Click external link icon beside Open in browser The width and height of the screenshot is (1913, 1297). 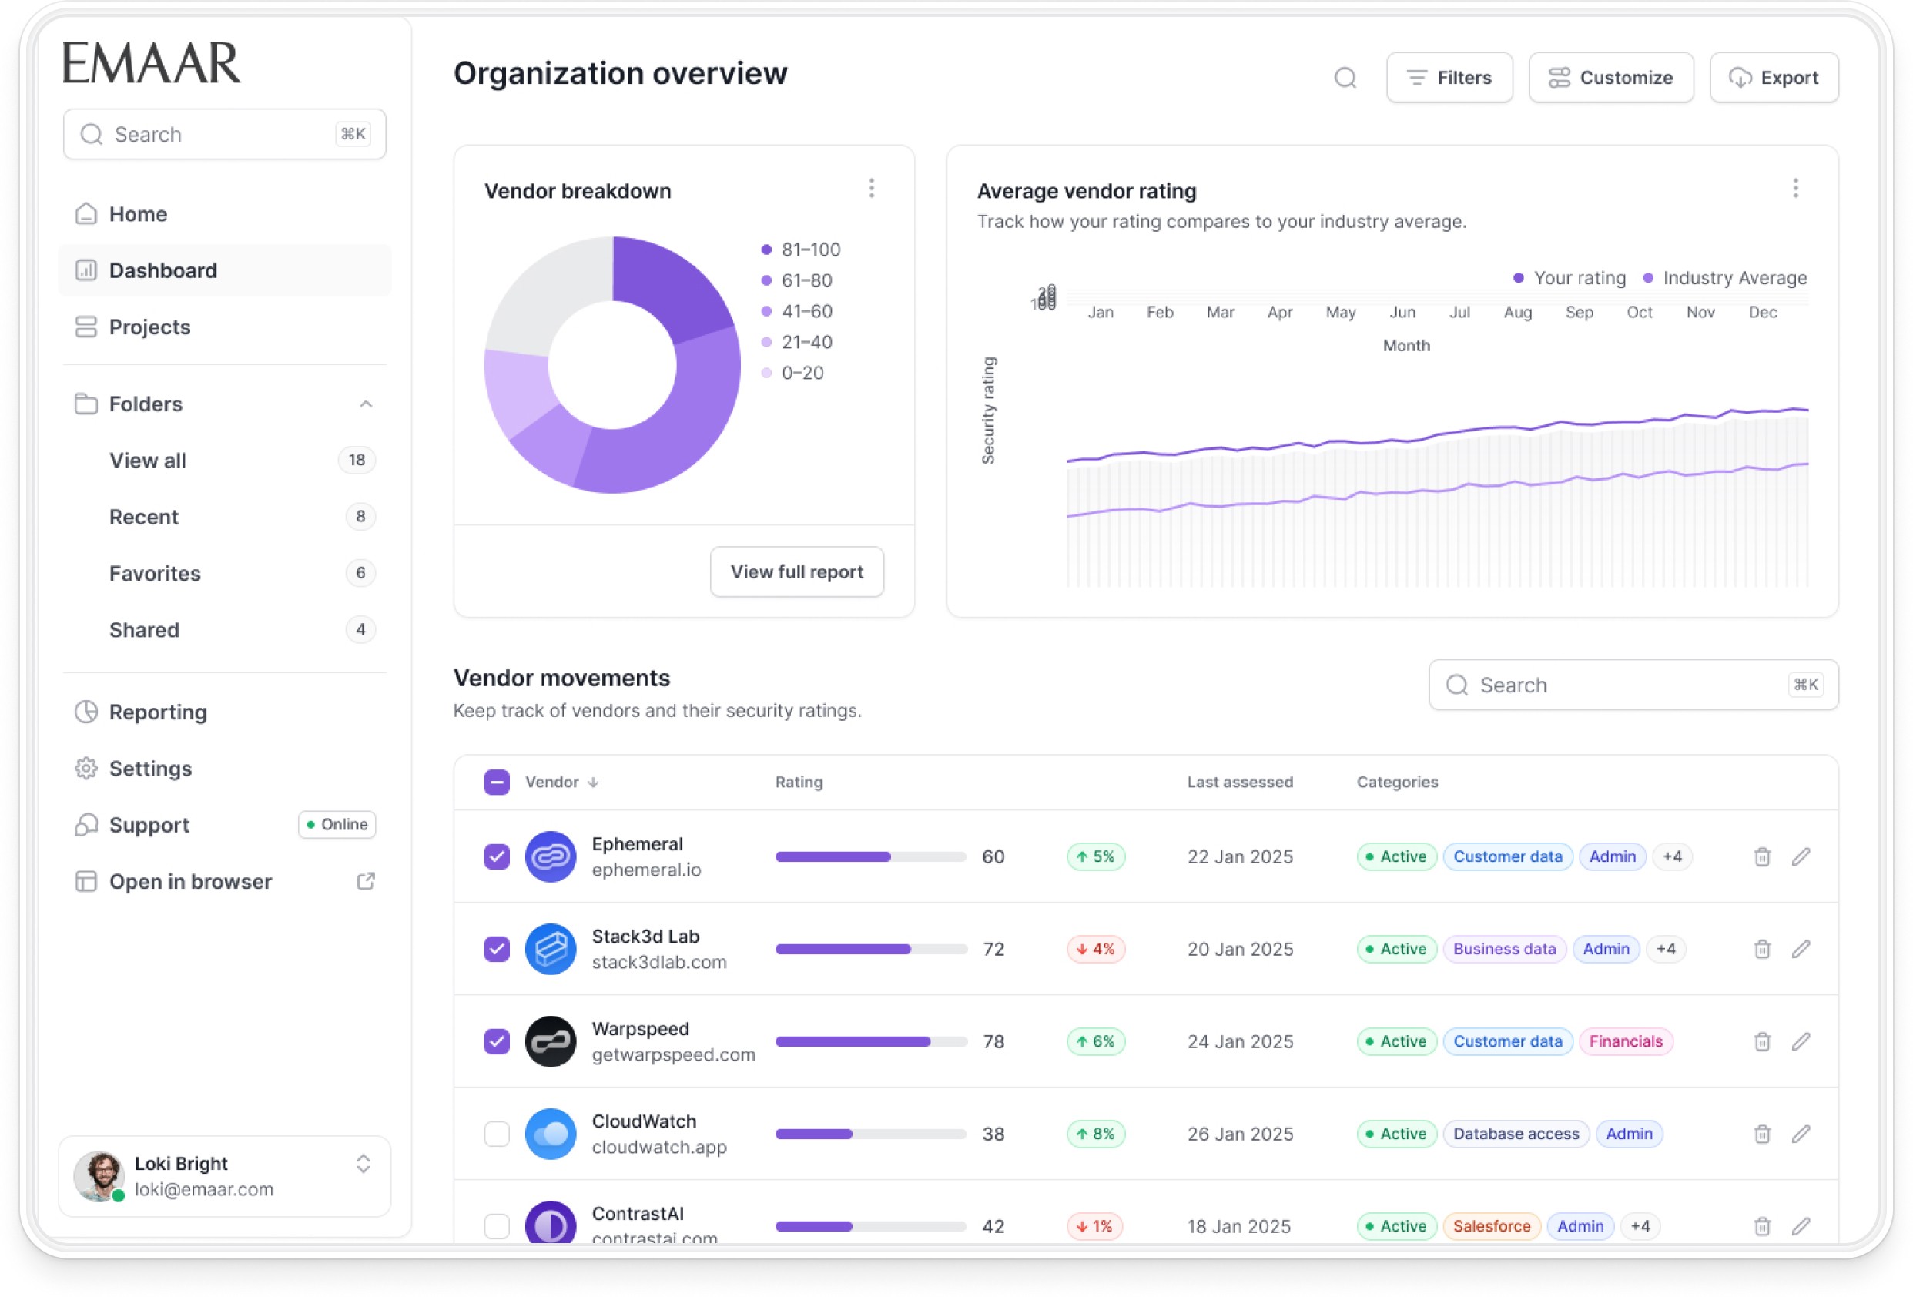pos(366,881)
